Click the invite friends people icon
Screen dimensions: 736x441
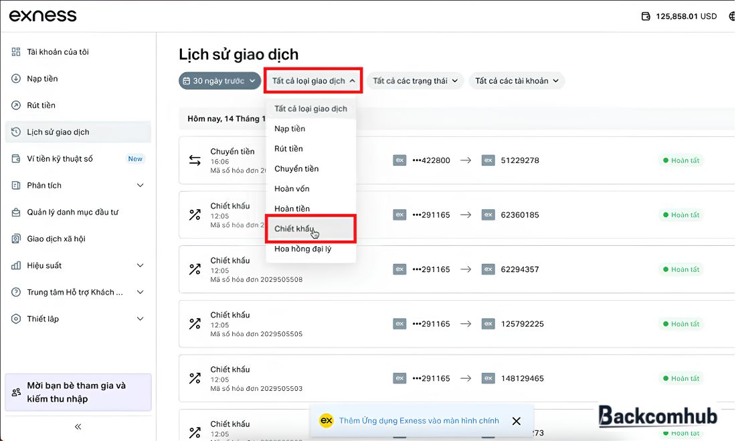pyautogui.click(x=17, y=392)
